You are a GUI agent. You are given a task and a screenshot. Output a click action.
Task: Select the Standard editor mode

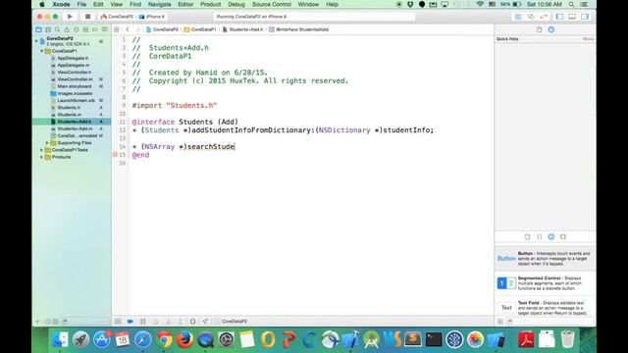point(518,17)
